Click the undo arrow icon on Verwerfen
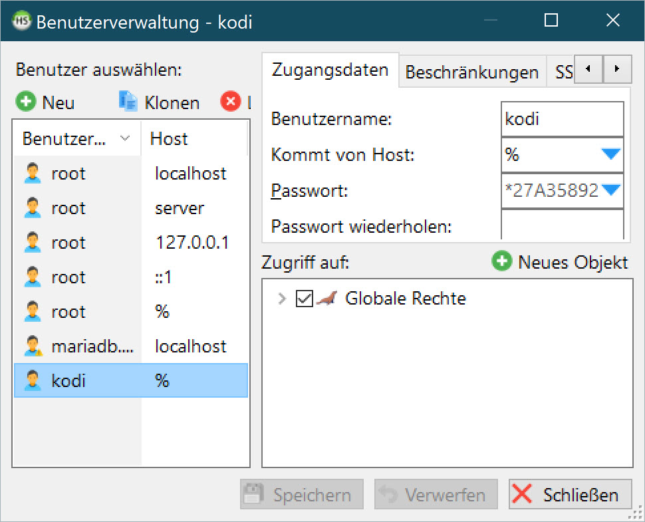This screenshot has width=645, height=522. tap(388, 493)
